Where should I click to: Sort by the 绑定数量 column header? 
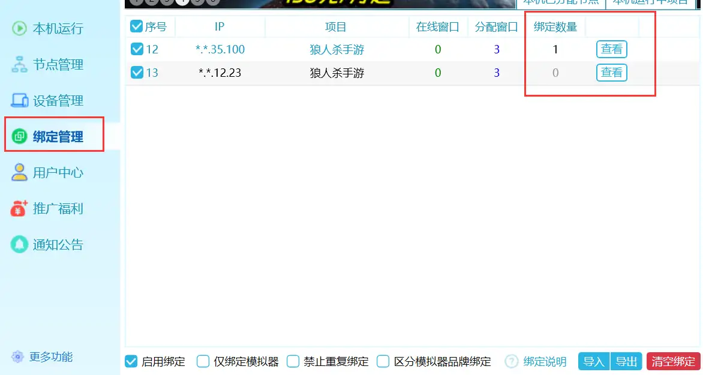555,27
